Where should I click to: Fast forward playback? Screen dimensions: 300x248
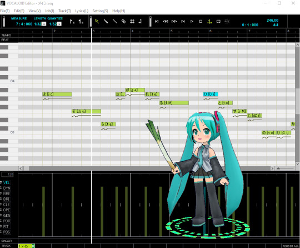(174, 22)
